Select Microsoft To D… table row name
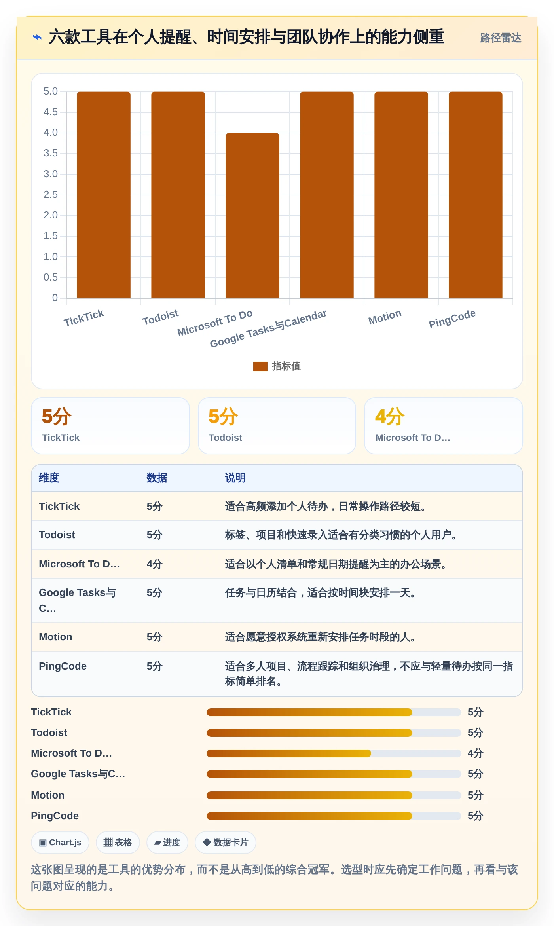This screenshot has height=926, width=554. tap(79, 564)
